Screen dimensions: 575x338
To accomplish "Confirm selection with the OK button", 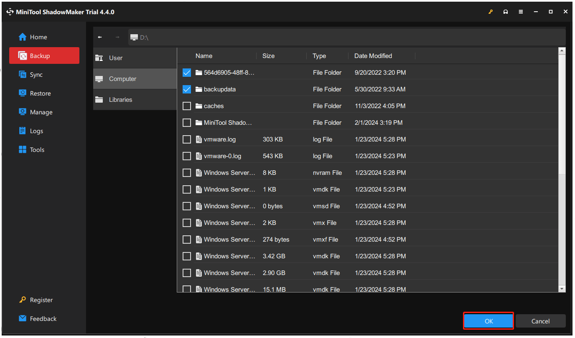I will click(x=488, y=321).
